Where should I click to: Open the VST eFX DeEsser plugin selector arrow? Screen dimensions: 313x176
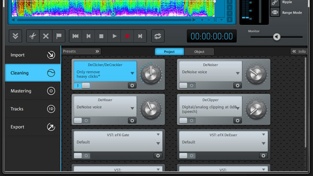(x=263, y=135)
